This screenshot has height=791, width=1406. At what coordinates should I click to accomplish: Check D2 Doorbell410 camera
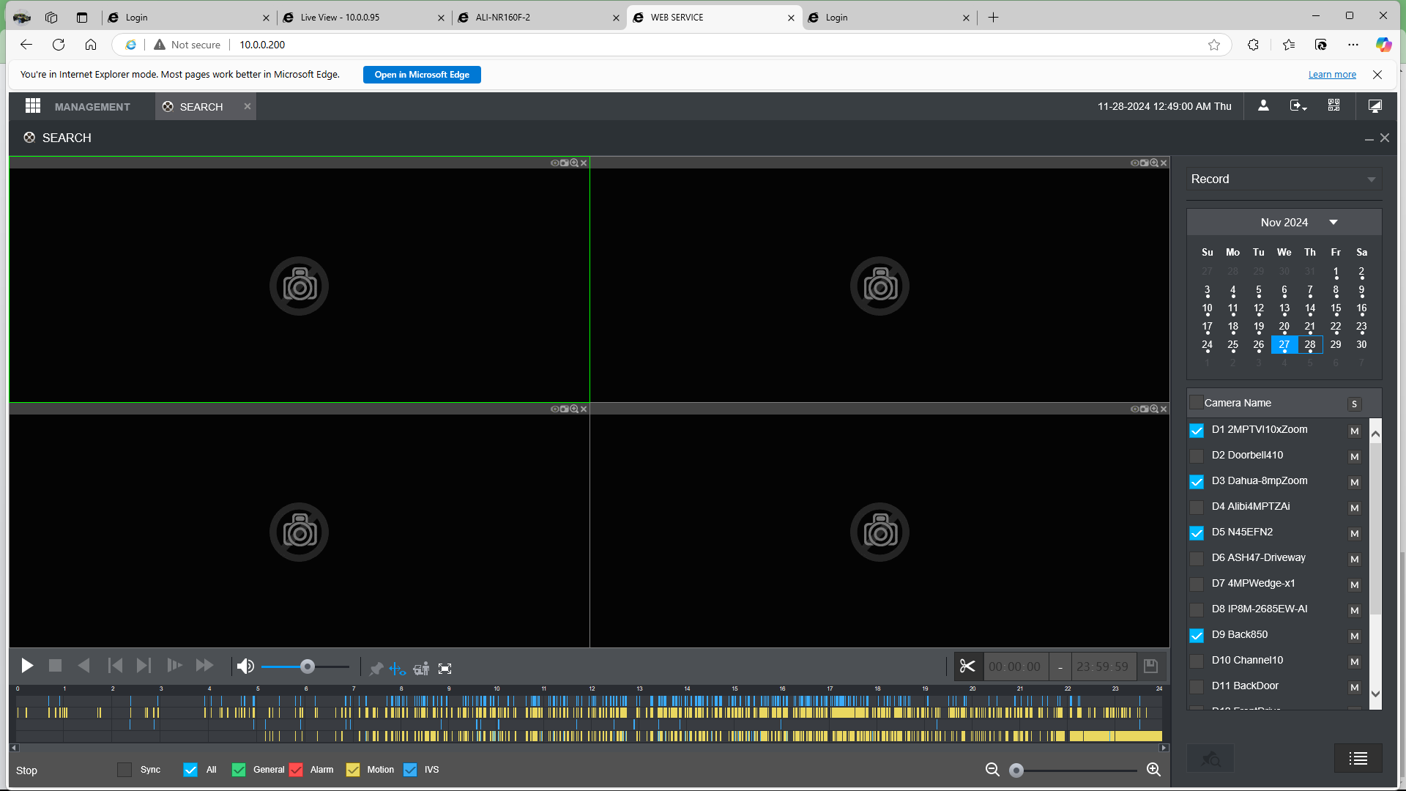[x=1197, y=456]
